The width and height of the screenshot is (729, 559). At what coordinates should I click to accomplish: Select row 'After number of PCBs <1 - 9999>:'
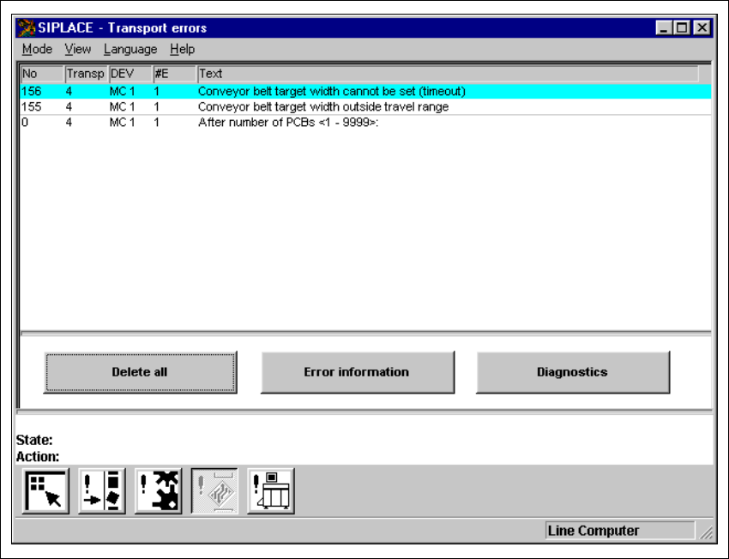(365, 123)
